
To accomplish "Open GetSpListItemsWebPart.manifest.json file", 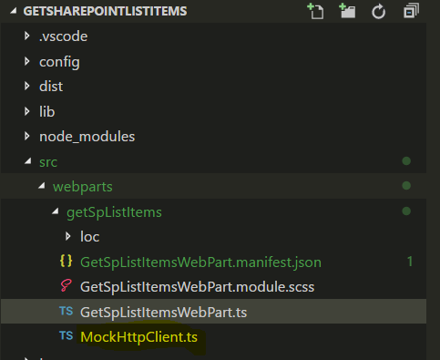I will [x=200, y=262].
